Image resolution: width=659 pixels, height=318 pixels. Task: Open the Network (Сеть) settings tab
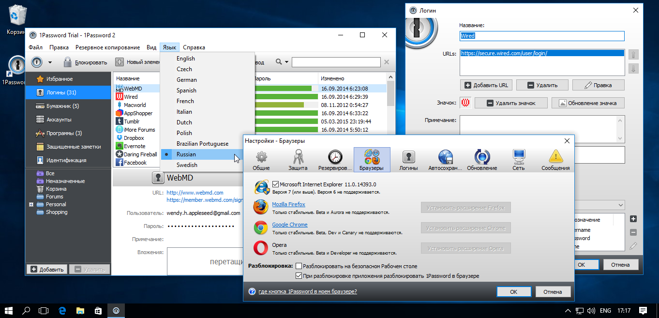pos(519,160)
